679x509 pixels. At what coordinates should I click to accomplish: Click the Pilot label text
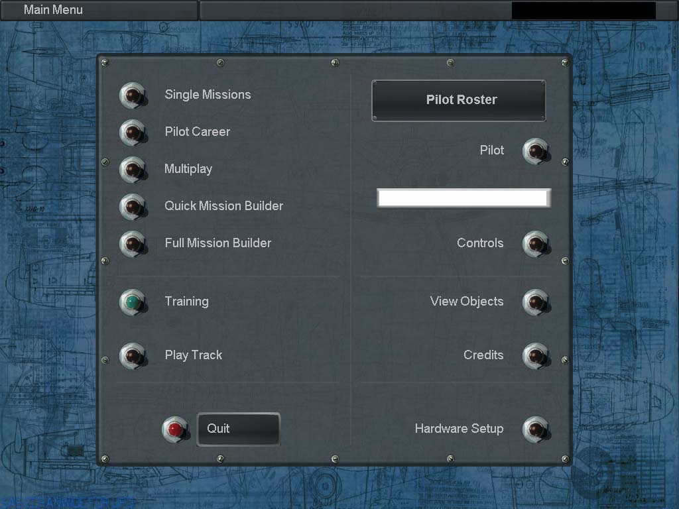(492, 150)
